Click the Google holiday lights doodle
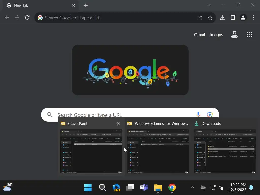Image resolution: width=260 pixels, height=195 pixels. (130, 70)
